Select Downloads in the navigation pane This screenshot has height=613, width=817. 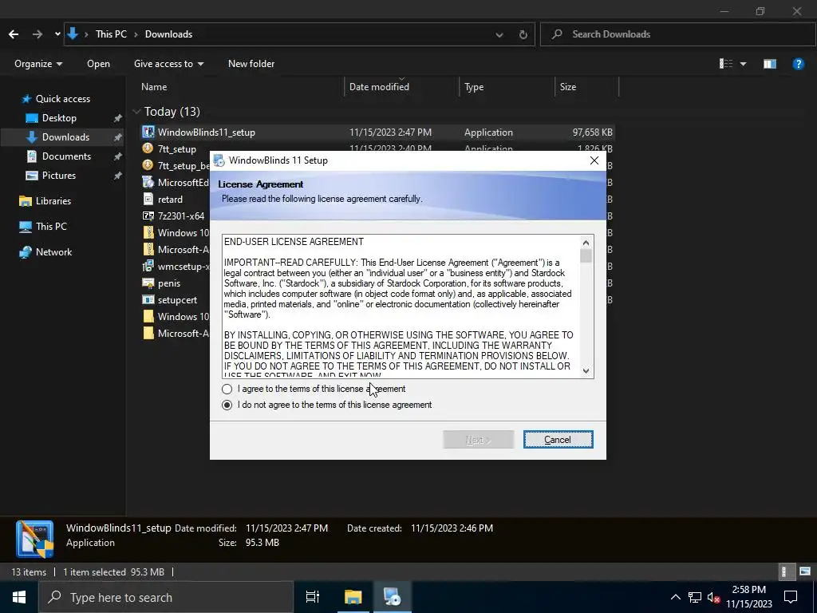click(x=65, y=137)
